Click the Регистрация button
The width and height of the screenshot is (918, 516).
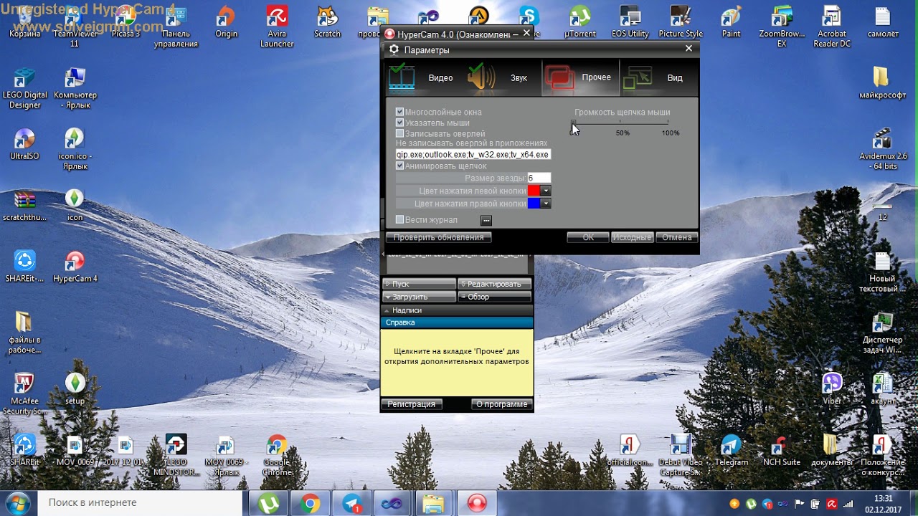point(412,404)
